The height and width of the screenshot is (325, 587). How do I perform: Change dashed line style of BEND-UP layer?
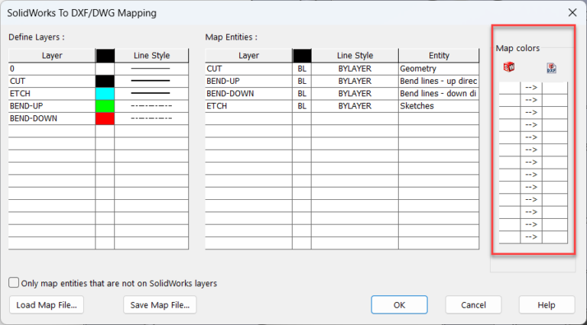pos(151,106)
